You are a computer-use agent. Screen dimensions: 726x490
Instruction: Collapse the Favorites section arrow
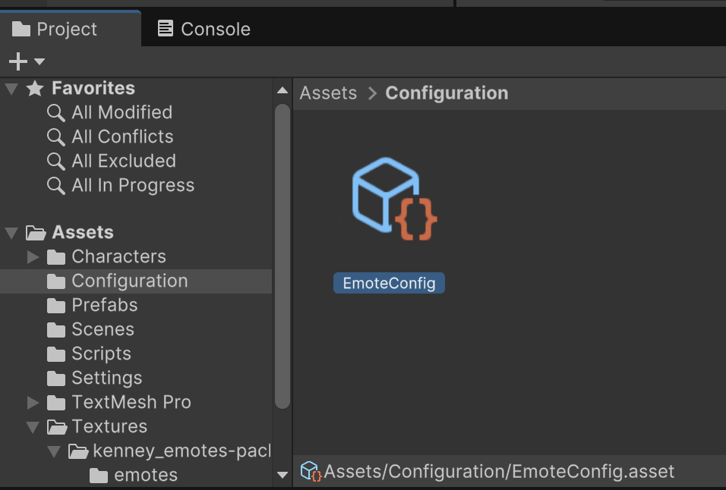[11, 89]
